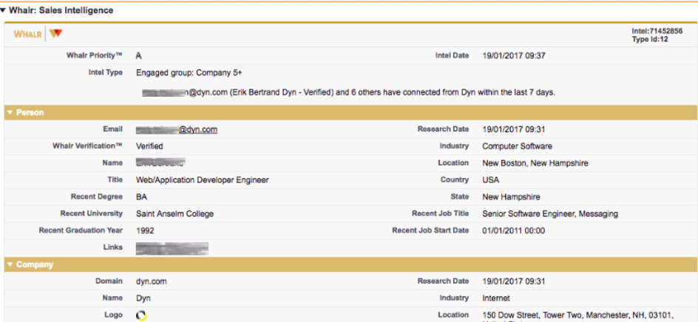Click Senior Software Engineer, Messaging value

coord(550,214)
